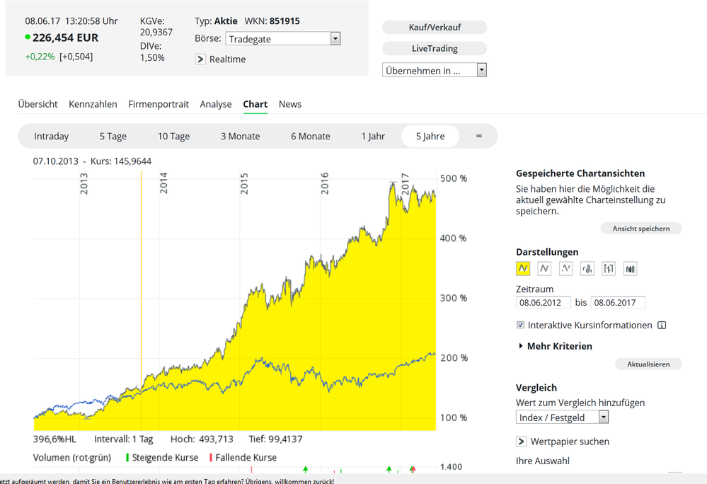Open the Börse dropdown showing Tradegate
This screenshot has height=484, width=707.
point(334,38)
